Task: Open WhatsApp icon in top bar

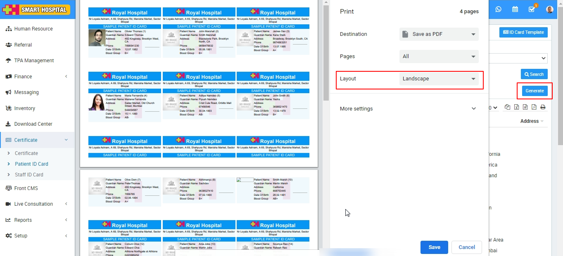Action: coord(499,9)
